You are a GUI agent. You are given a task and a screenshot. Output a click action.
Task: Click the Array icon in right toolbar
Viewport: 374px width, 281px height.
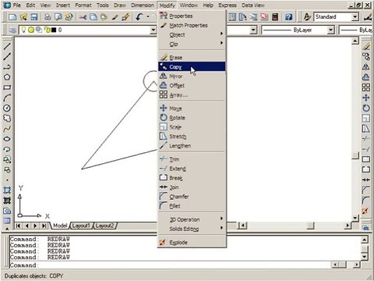pos(366,87)
